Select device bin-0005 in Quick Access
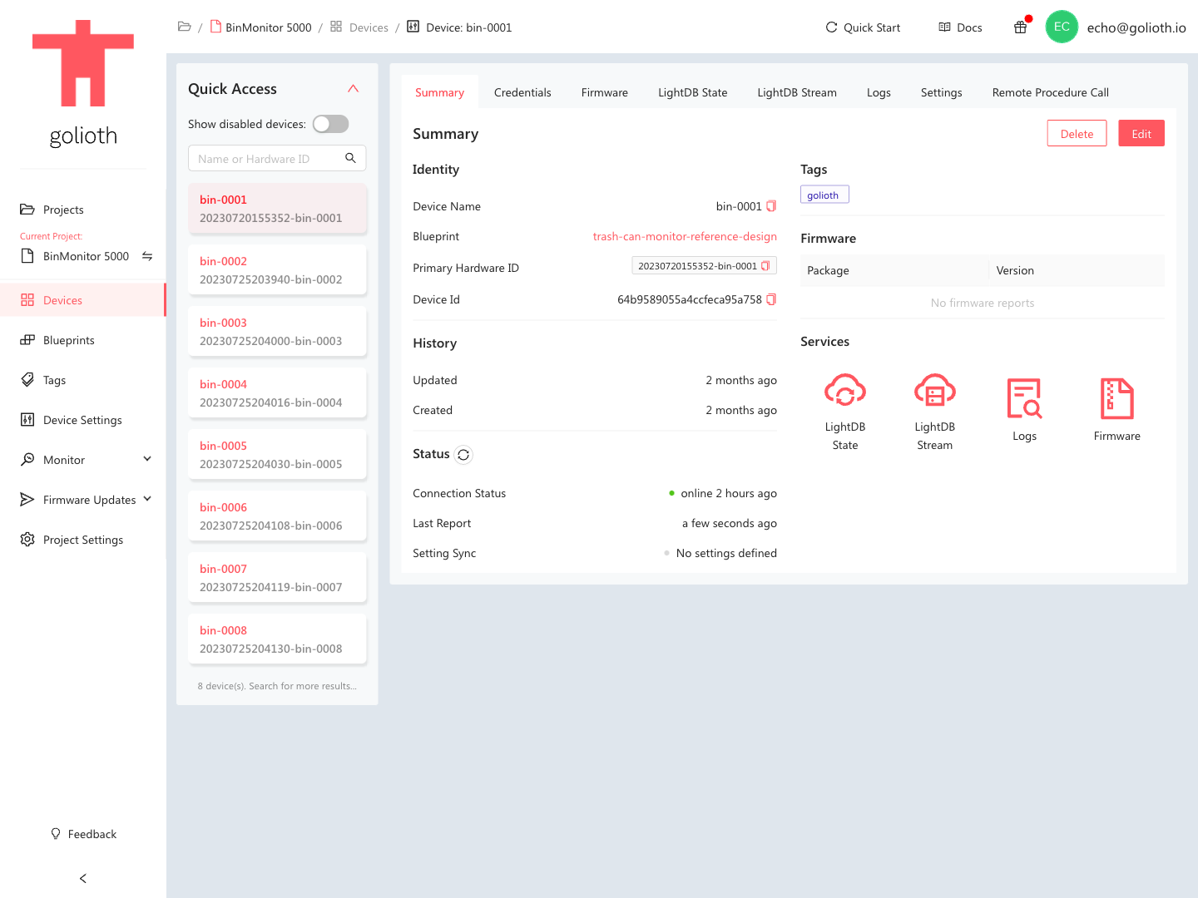The image size is (1198, 898). point(277,455)
